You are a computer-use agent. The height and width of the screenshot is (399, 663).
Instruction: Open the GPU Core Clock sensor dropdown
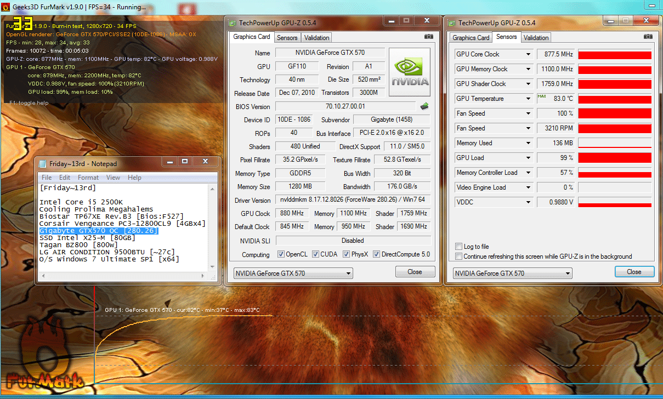point(529,54)
